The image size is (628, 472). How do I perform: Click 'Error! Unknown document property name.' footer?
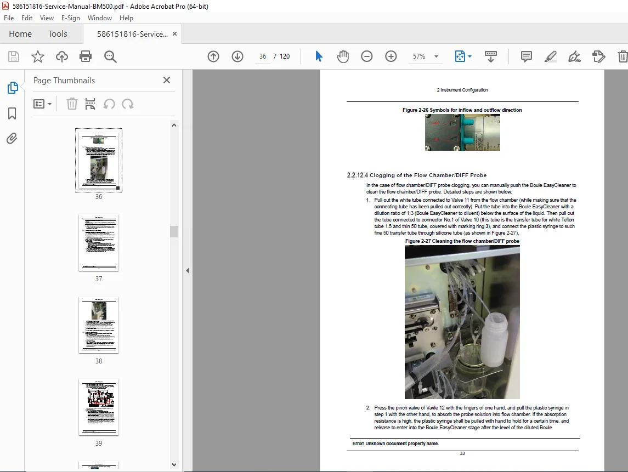(395, 443)
